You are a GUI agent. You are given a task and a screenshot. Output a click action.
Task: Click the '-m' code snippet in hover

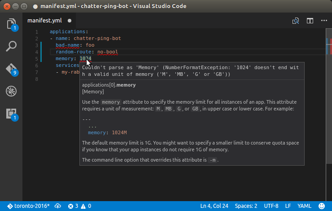[x=213, y=160]
